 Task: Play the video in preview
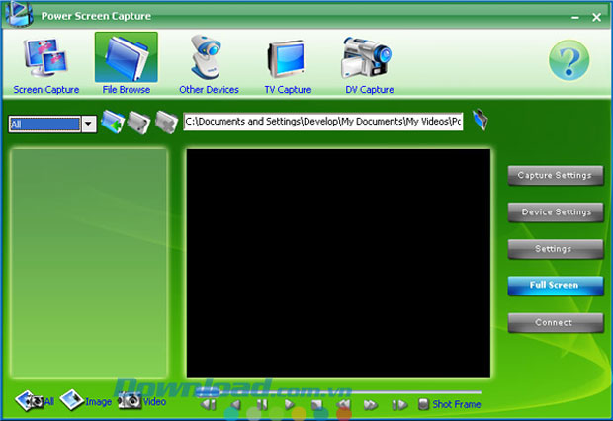coord(290,405)
